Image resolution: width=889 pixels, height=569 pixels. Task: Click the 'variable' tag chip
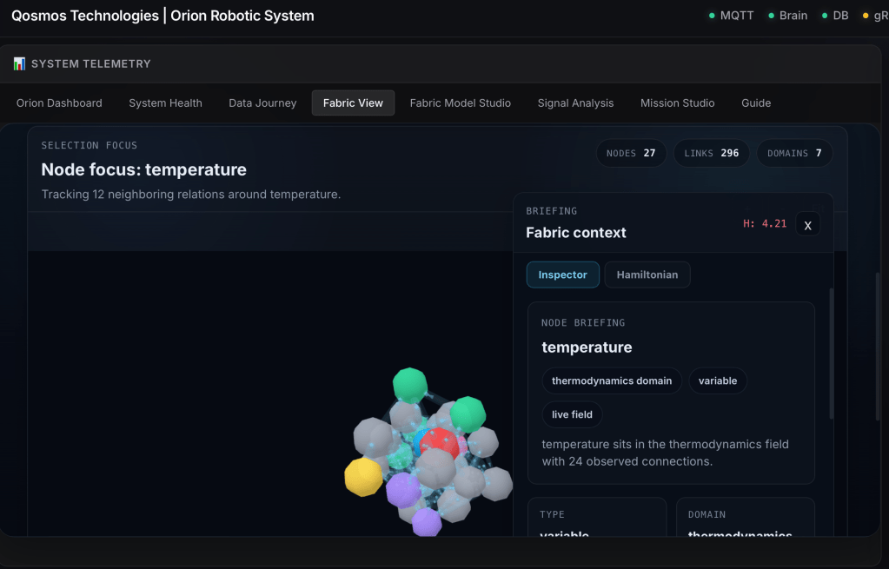(718, 380)
